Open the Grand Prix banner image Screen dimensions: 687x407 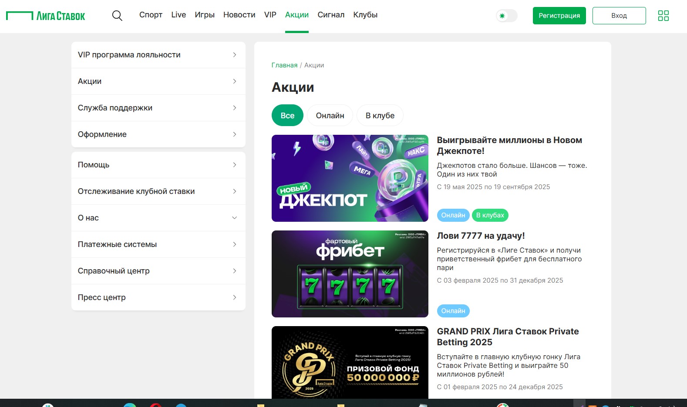point(350,362)
